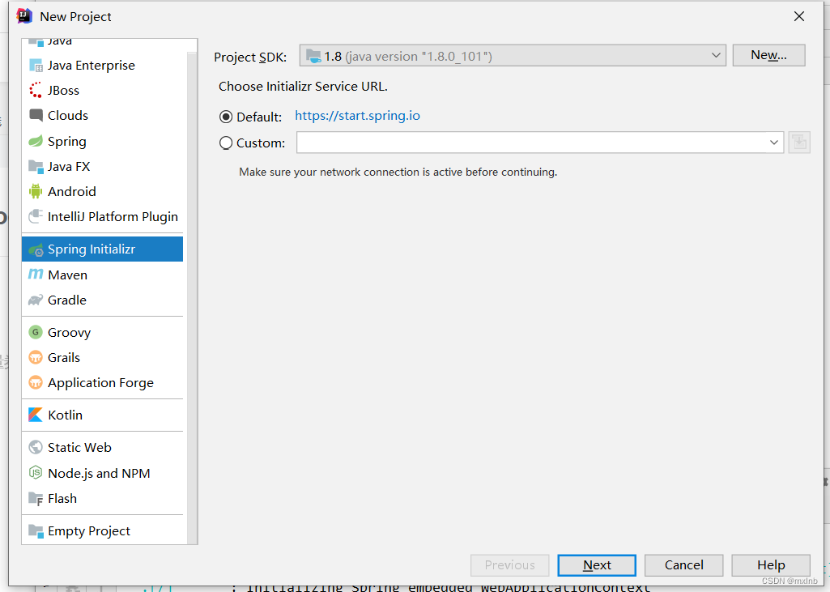
Task: Click the Java FX folder icon
Action: tap(36, 167)
